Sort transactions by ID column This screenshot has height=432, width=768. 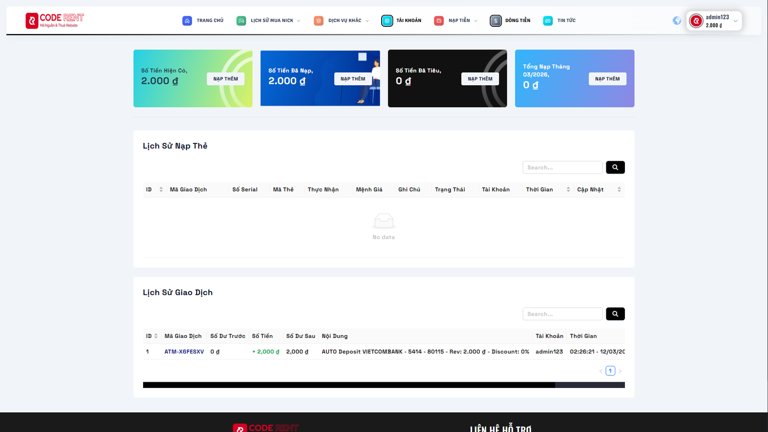[161, 189]
